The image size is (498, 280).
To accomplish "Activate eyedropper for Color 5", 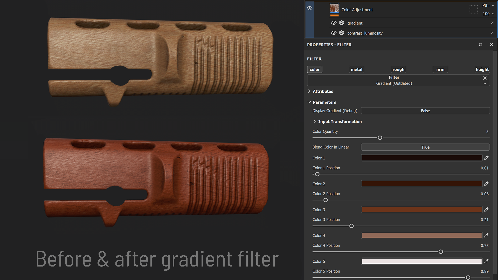I will pos(486,261).
